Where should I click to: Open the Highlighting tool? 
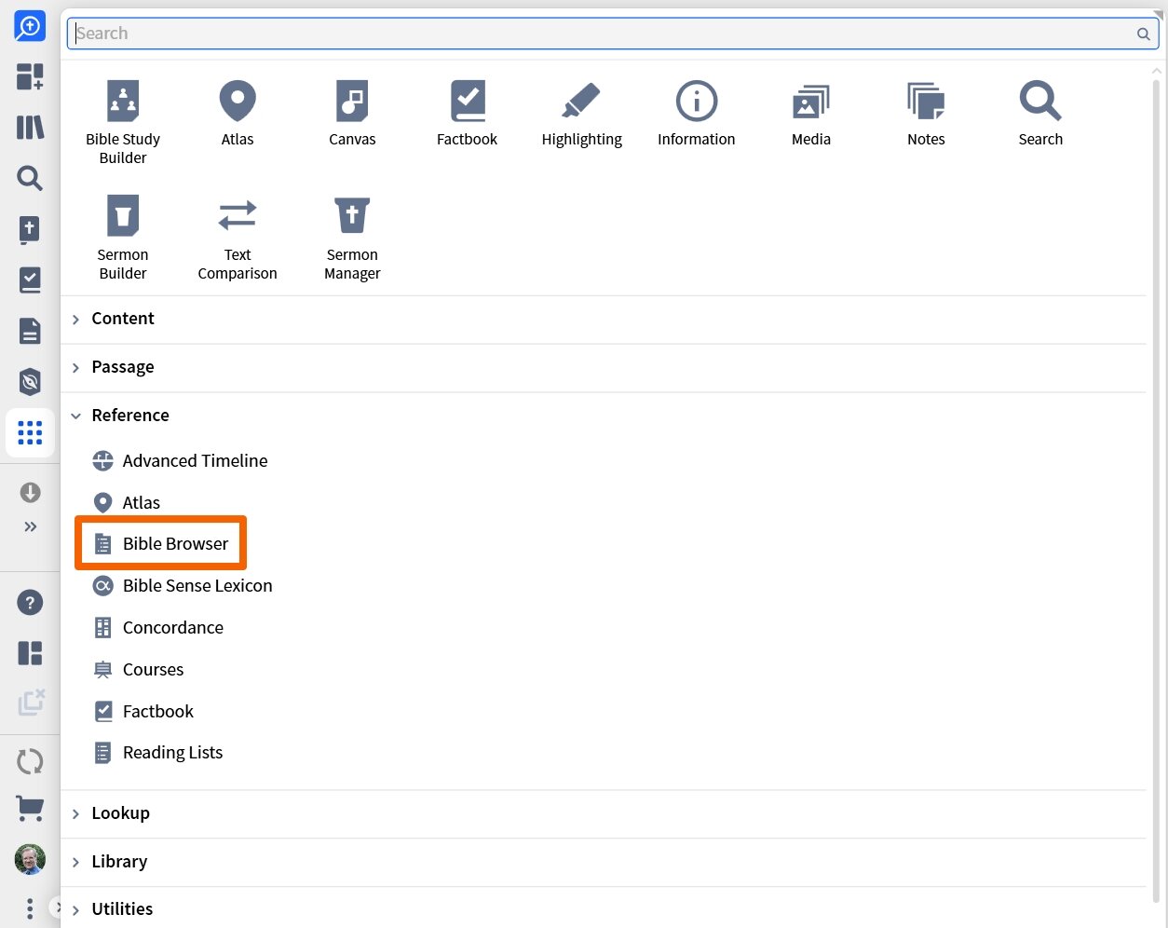[581, 113]
